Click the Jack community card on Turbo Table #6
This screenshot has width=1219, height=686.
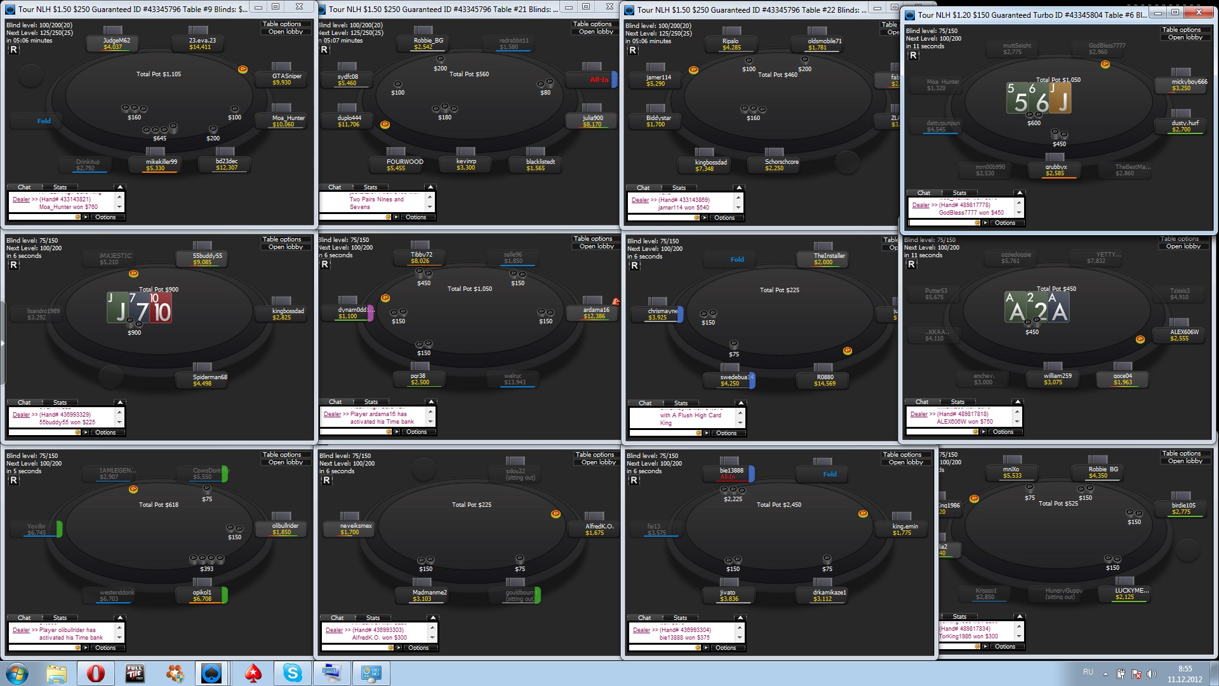coord(1061,98)
